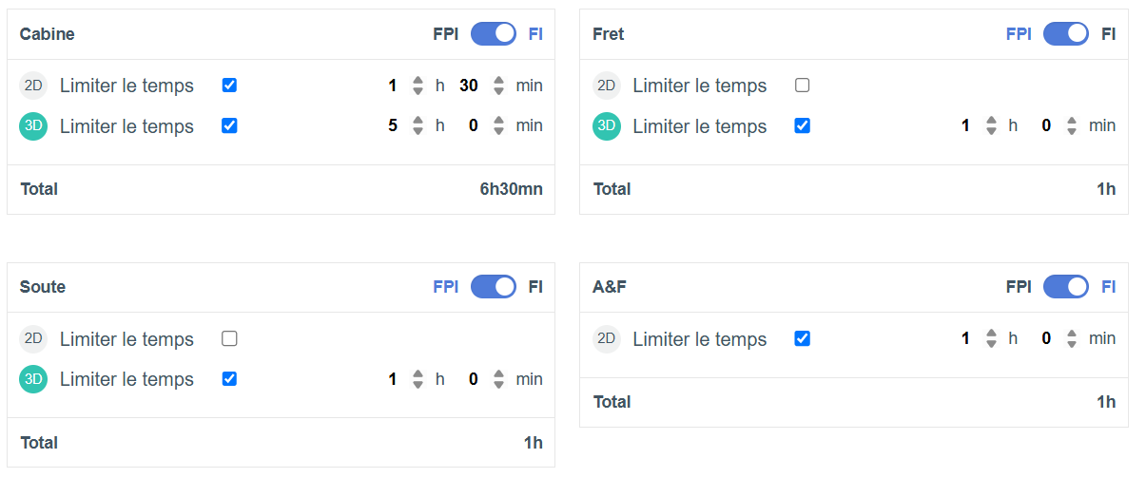Toggle the A&F FPI/FI switch

coord(1066,287)
